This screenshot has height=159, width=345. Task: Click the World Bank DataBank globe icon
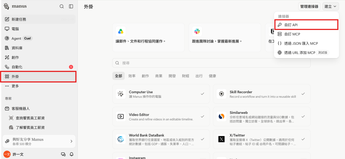click(x=121, y=139)
